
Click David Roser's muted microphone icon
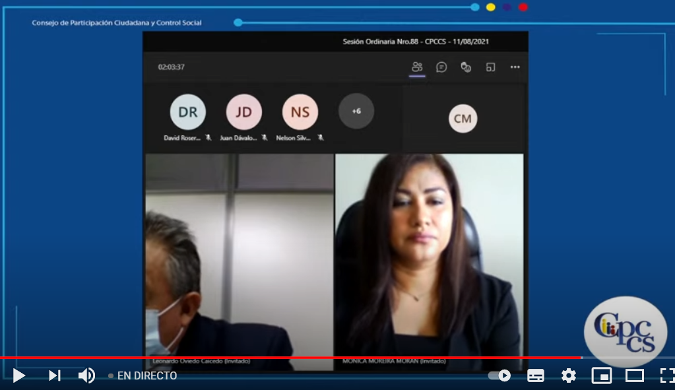pos(209,138)
